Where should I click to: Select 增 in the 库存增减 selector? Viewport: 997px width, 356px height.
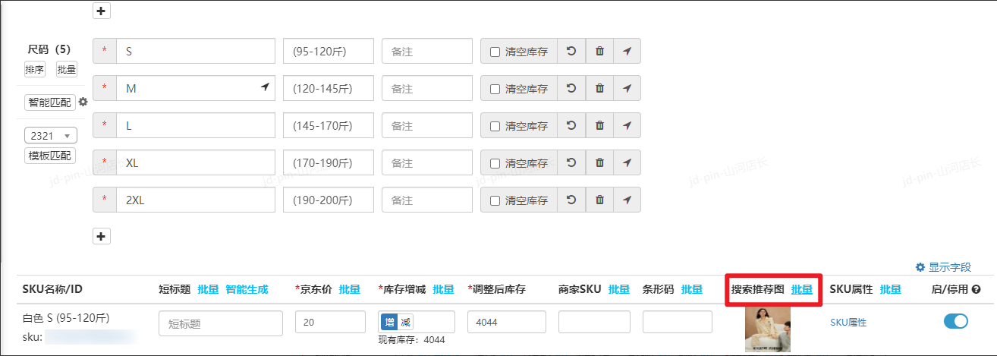click(389, 322)
